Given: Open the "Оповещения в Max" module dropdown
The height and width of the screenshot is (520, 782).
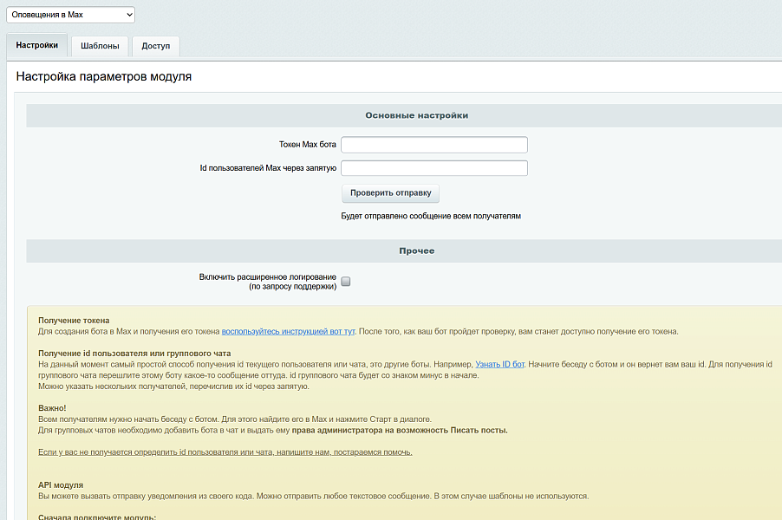Looking at the screenshot, I should coord(70,15).
